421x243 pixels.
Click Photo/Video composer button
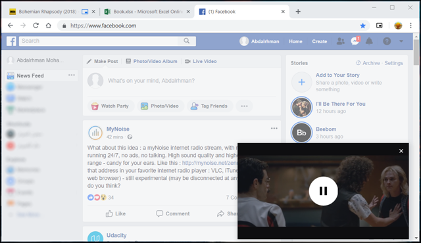(x=161, y=106)
